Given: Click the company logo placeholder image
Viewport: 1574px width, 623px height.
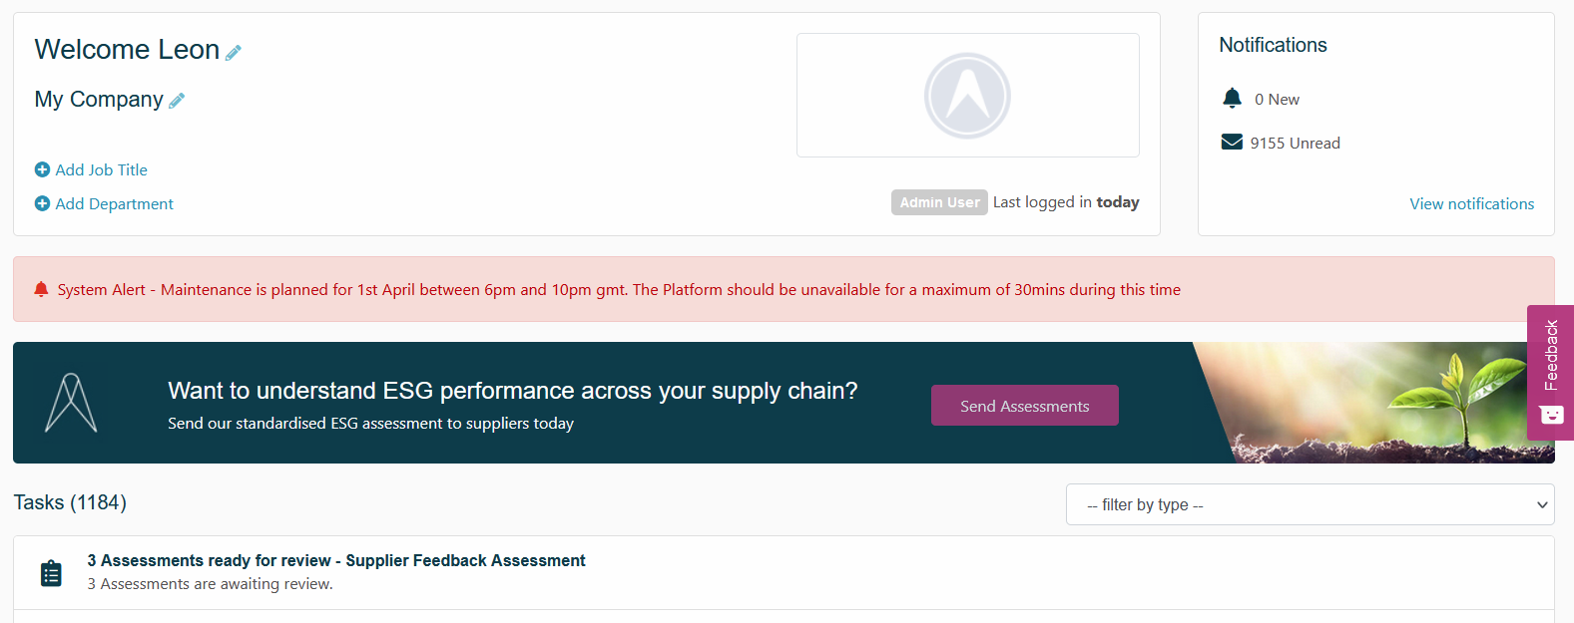Looking at the screenshot, I should pos(967,96).
